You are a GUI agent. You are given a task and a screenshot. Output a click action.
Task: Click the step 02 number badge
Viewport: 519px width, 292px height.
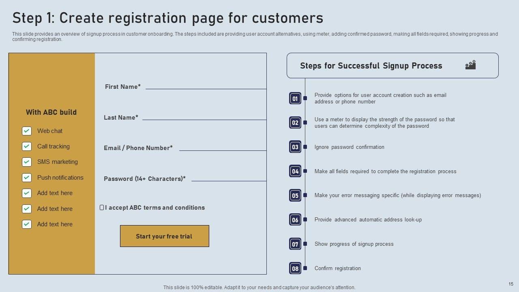(295, 122)
